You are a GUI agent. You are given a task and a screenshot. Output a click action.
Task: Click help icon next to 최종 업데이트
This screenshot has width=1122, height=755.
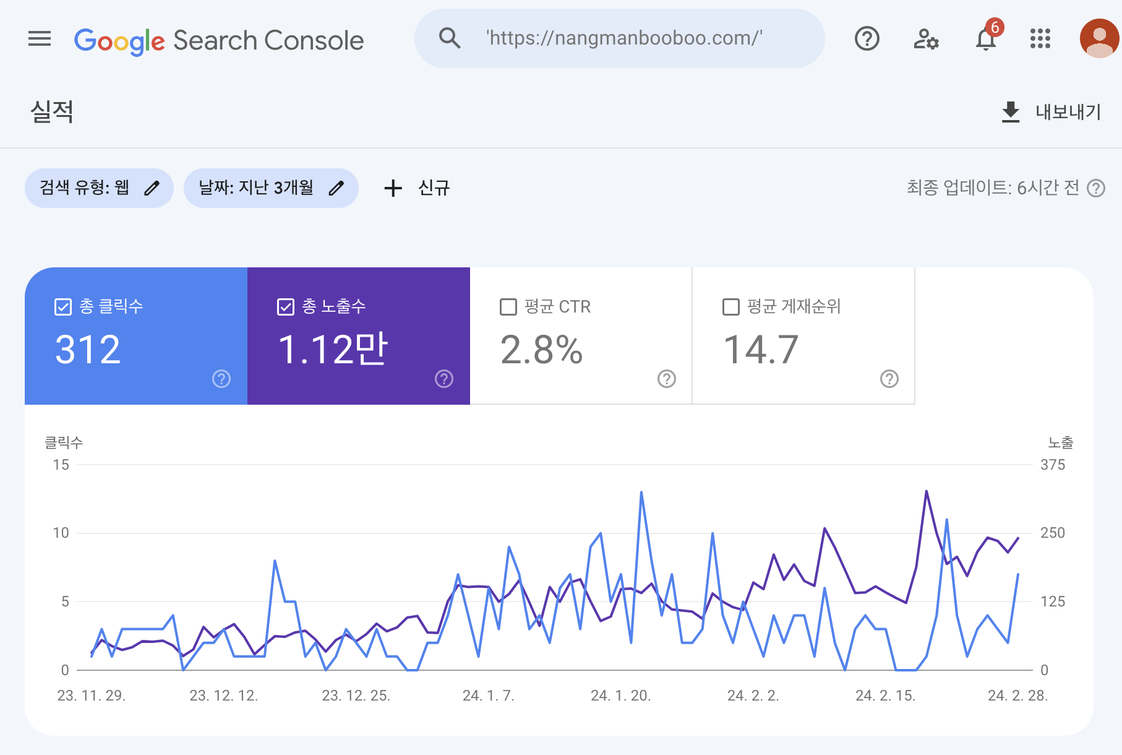coord(1096,188)
